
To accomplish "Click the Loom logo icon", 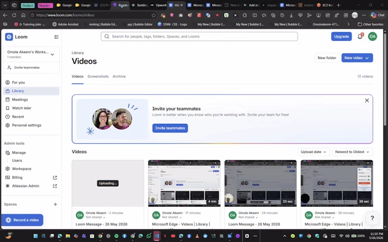I will 9,37.
